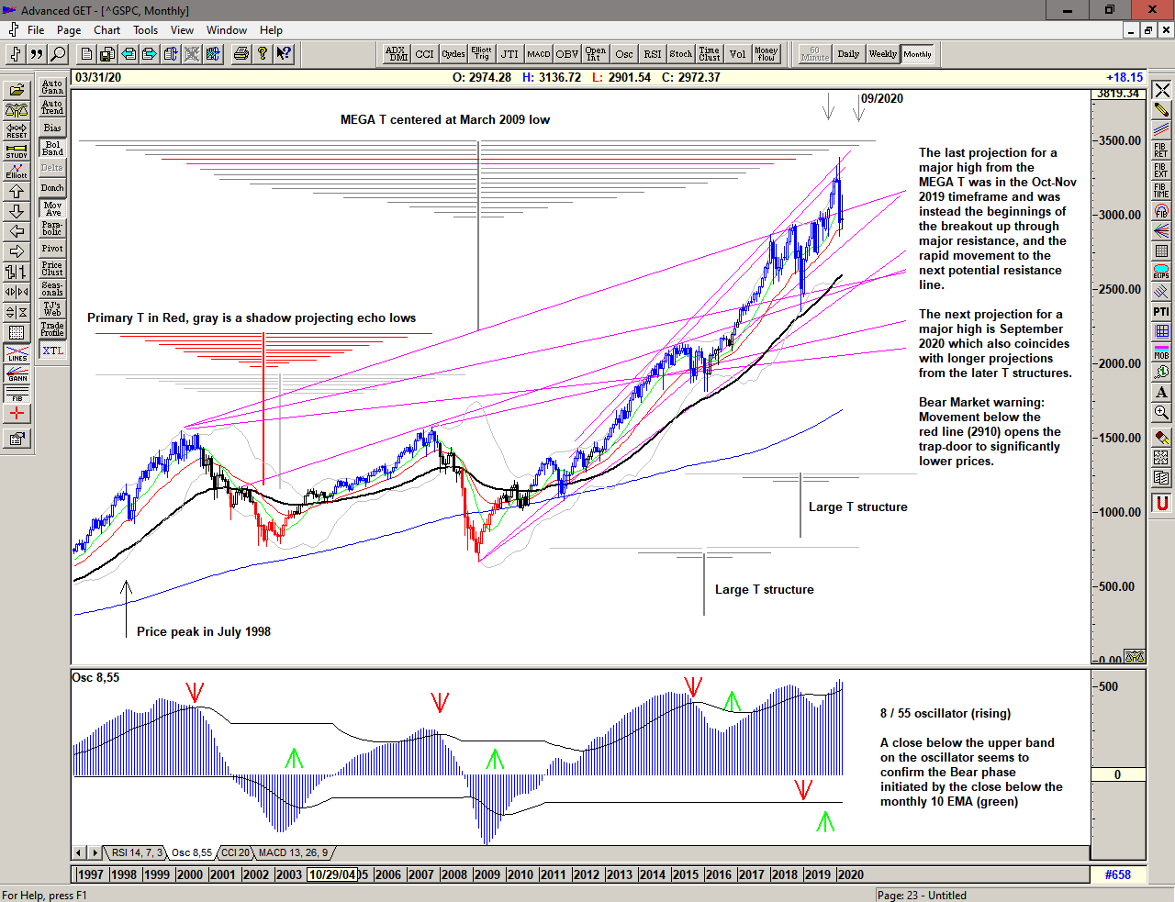Click the red crosshair cursor tool

(x=17, y=414)
